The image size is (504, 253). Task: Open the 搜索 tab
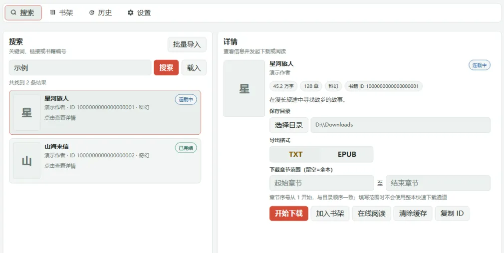[x=23, y=13]
